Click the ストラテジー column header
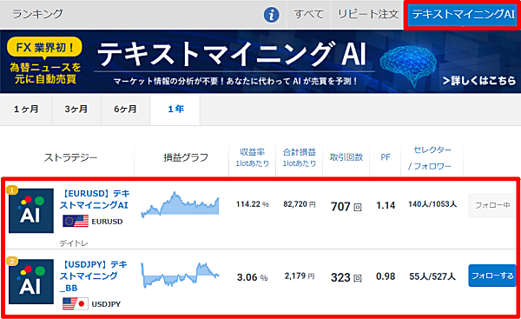The image size is (521, 319). [x=70, y=157]
